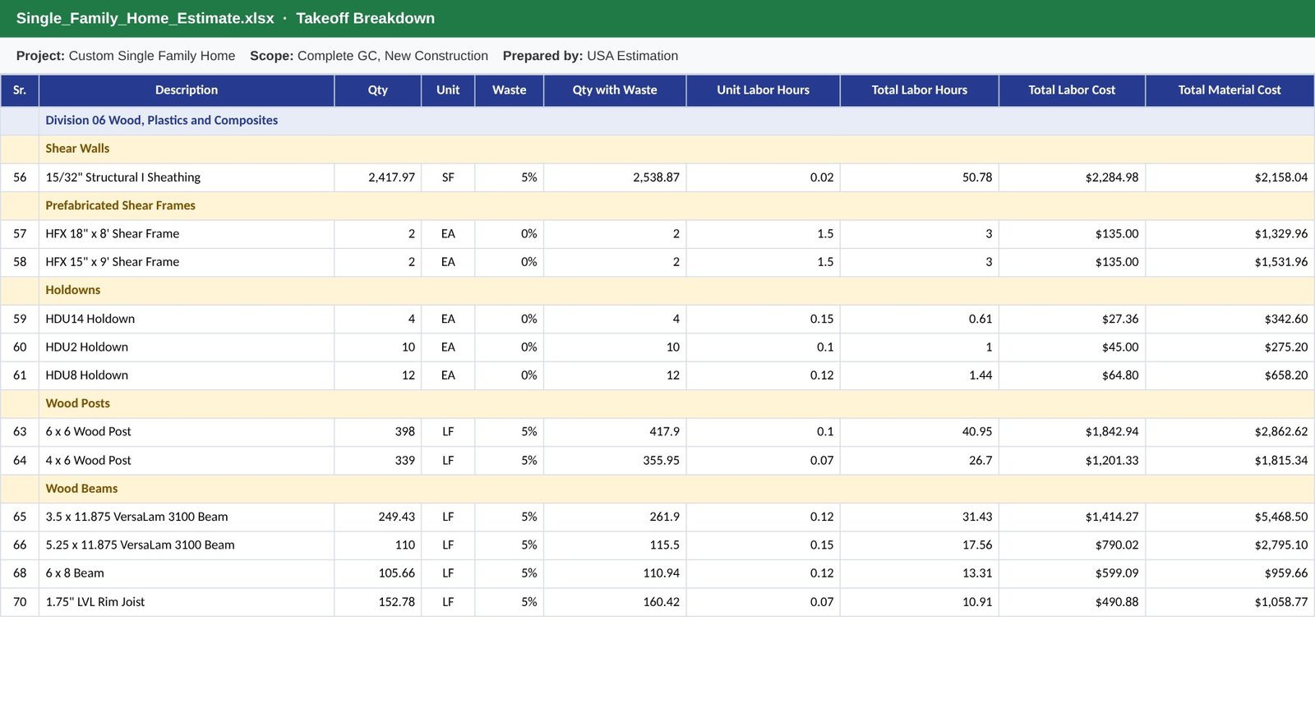The width and height of the screenshot is (1315, 708).
Task: Select the Qty column header
Action: tap(378, 90)
